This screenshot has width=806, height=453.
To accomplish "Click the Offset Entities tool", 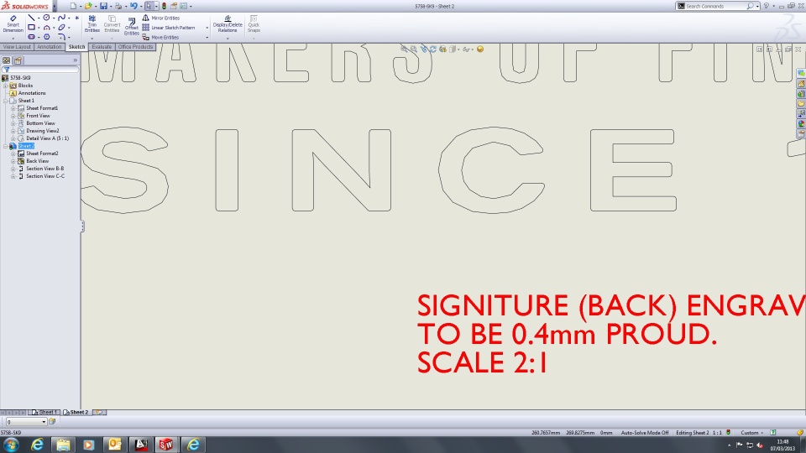I will [132, 26].
